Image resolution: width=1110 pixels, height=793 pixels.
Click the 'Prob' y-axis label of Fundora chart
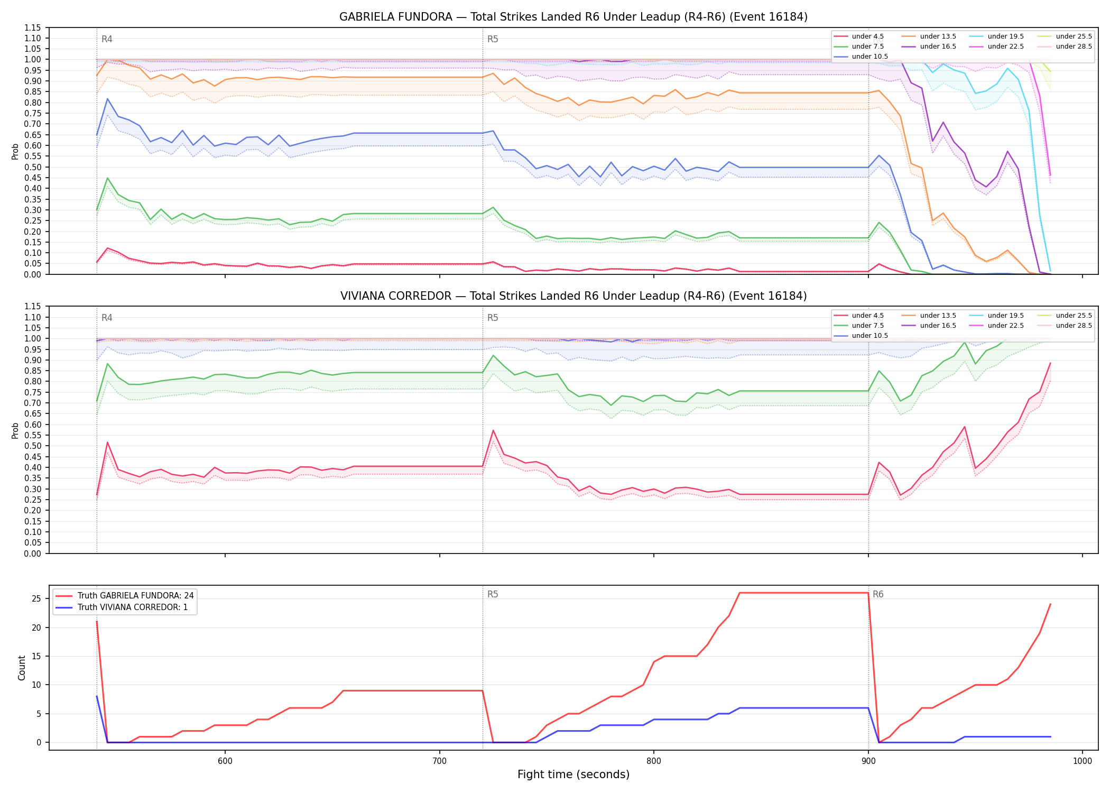15,151
